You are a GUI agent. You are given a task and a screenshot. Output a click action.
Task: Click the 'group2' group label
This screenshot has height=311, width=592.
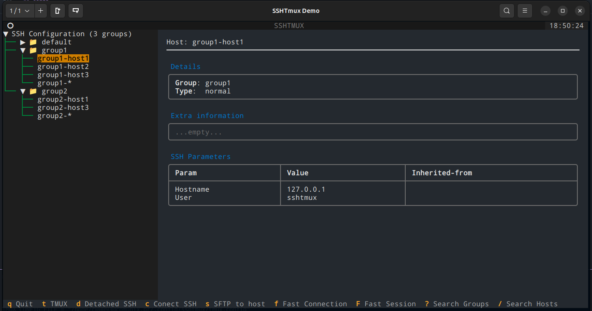pos(55,91)
